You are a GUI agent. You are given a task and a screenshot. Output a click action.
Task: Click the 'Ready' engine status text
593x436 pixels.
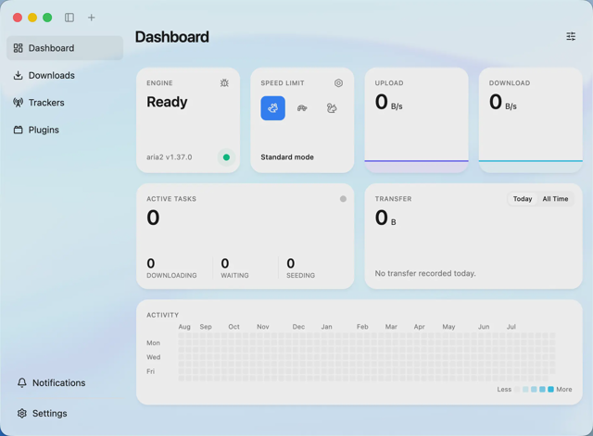pos(167,102)
